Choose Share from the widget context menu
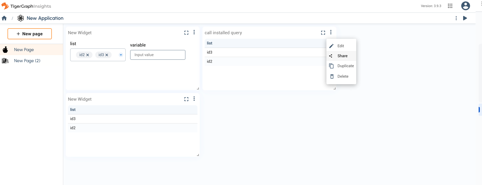 (342, 56)
